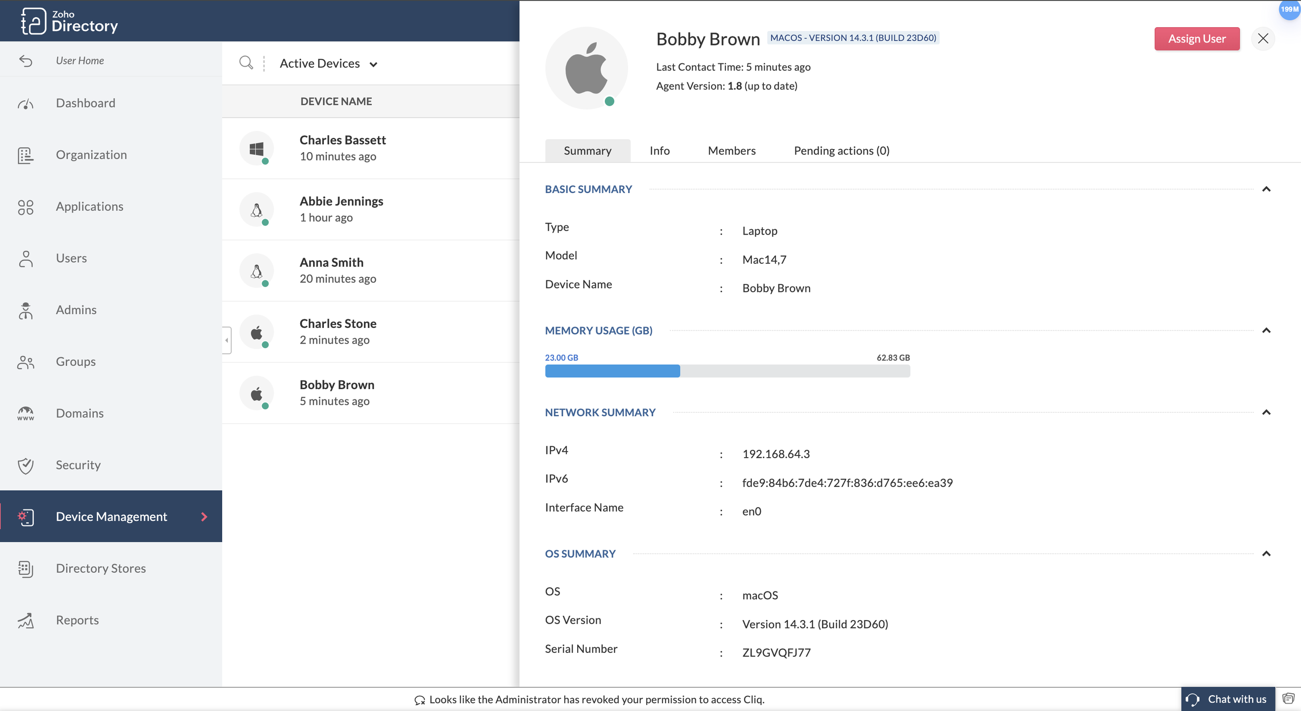The image size is (1301, 711).
Task: Open Pending actions tab
Action: 841,151
